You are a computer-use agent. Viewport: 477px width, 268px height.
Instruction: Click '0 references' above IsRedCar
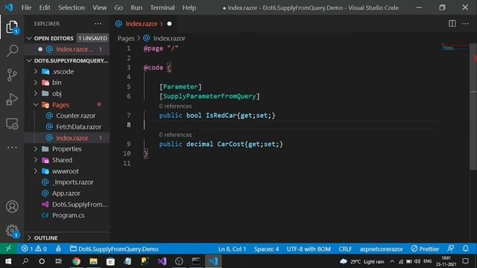pyautogui.click(x=176, y=106)
